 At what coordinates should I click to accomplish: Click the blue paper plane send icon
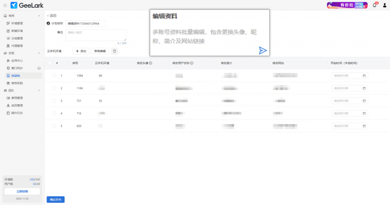263,51
